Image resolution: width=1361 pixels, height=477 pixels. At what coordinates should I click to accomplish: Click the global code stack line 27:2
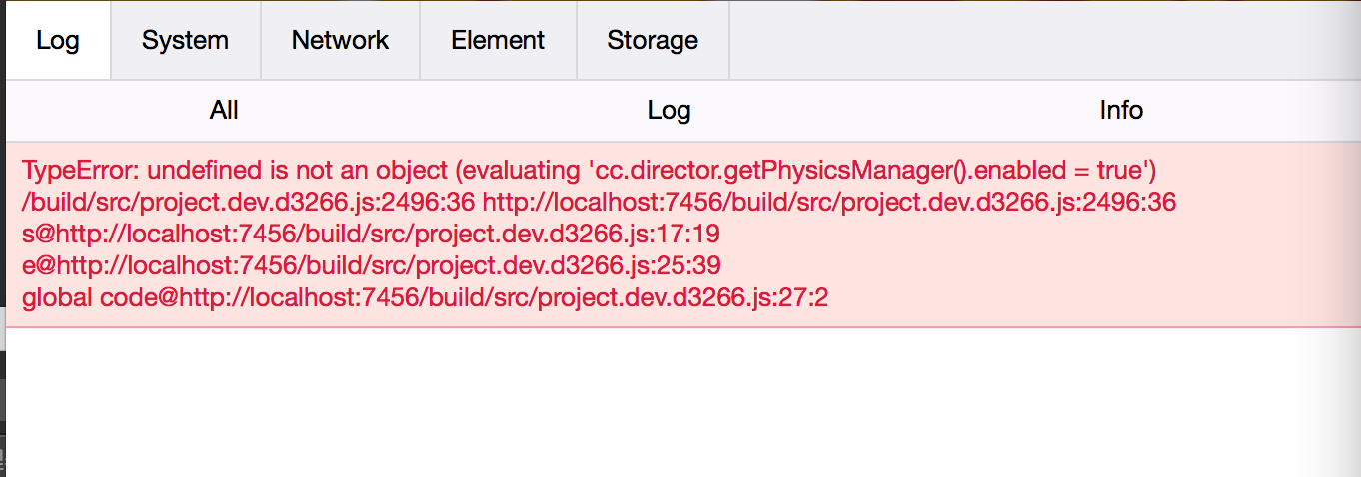[425, 298]
